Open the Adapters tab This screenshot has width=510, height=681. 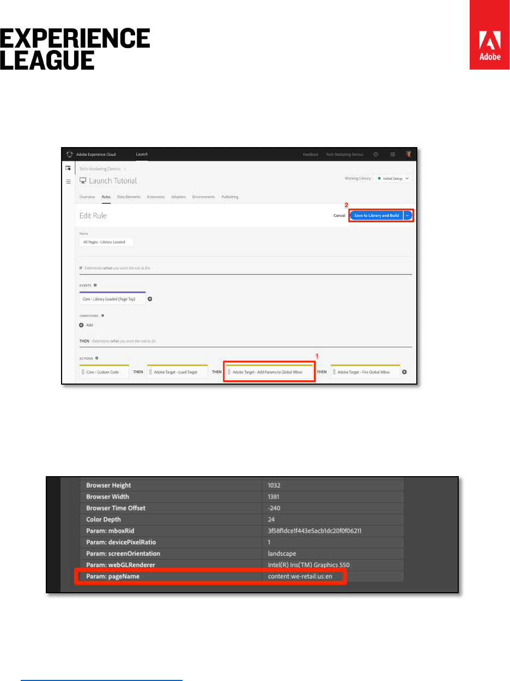pyautogui.click(x=179, y=197)
